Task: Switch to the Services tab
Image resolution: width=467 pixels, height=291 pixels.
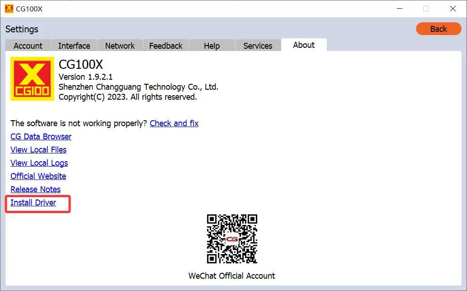Action: click(x=258, y=46)
